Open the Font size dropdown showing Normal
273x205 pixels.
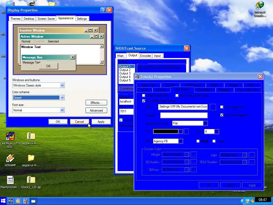point(62,110)
